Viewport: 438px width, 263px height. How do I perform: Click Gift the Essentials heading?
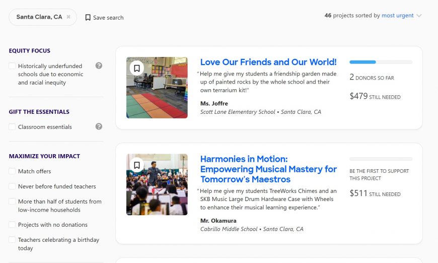pos(39,112)
